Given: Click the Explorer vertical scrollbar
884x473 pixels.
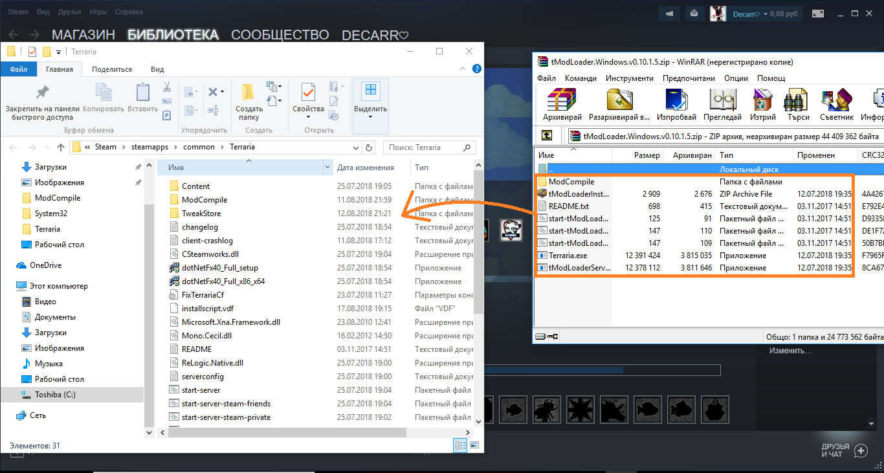Looking at the screenshot, I should point(479,241).
